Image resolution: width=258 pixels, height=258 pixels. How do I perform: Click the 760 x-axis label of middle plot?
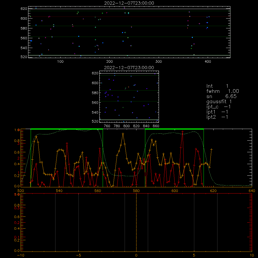click(107, 126)
